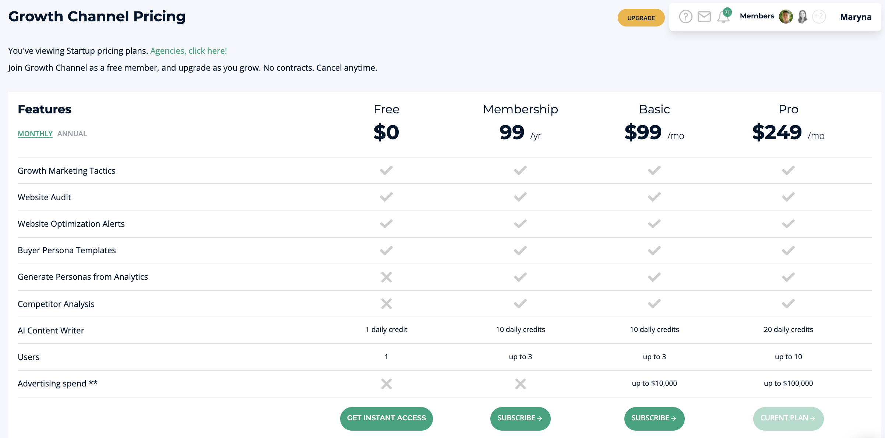
Task: Click the yellow UPGRADE button
Action: pos(641,18)
